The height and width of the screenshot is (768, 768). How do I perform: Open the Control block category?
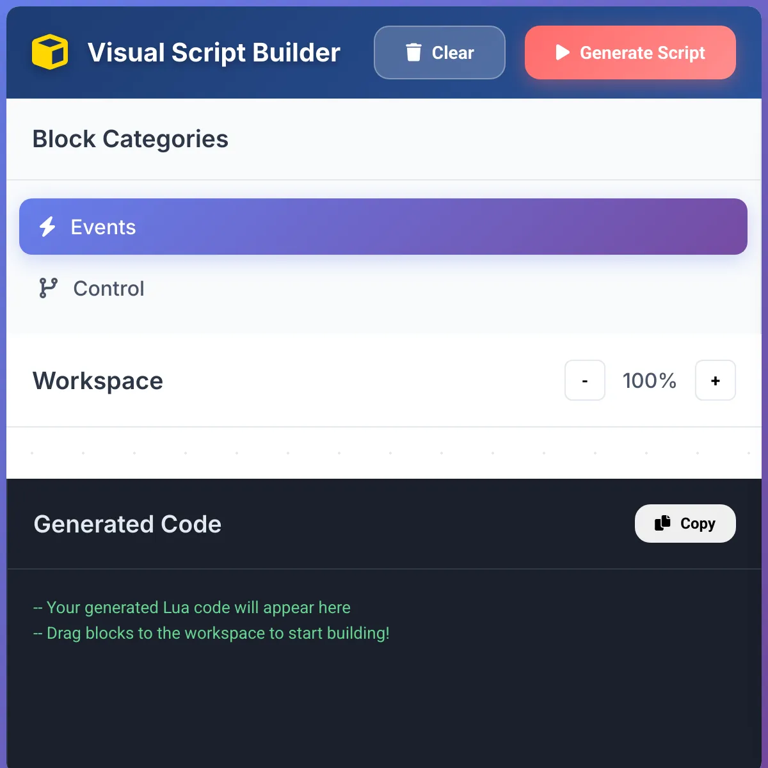coord(109,289)
